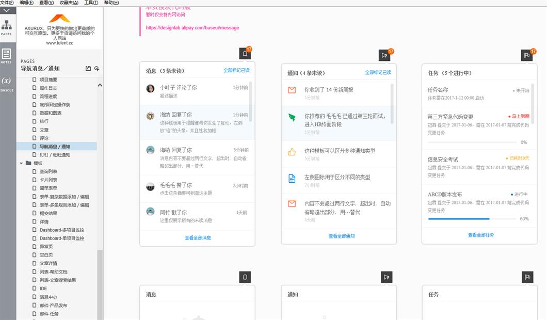Open the 文件(F) menu
This screenshot has width=547, height=320.
[7, 3]
